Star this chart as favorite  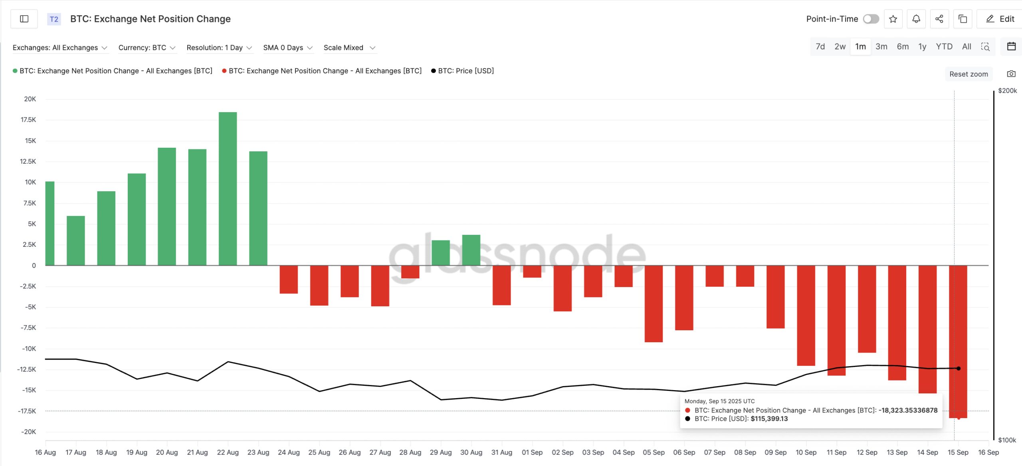[893, 19]
